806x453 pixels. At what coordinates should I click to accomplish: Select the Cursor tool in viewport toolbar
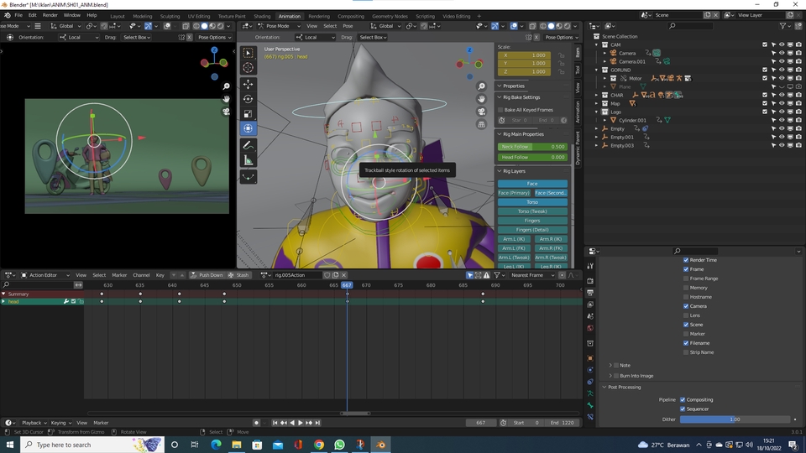(x=249, y=68)
